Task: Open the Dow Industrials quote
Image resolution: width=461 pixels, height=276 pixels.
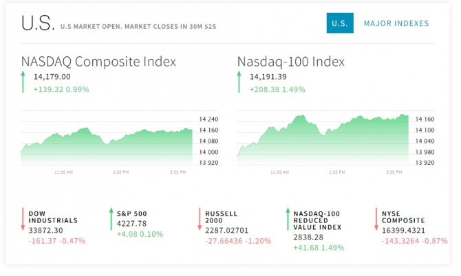Action: coord(52,218)
